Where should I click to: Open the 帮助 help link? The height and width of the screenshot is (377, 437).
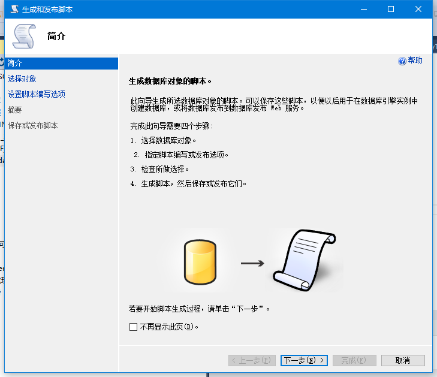click(415, 60)
